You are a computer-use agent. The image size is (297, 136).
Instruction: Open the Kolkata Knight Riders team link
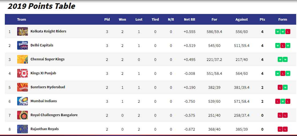(x=48, y=31)
